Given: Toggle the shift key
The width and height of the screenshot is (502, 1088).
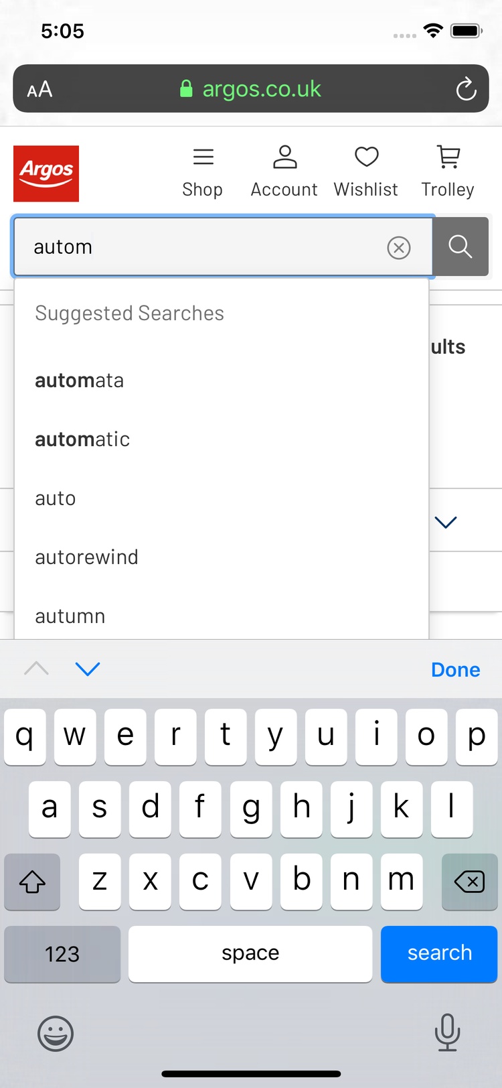Looking at the screenshot, I should point(32,882).
